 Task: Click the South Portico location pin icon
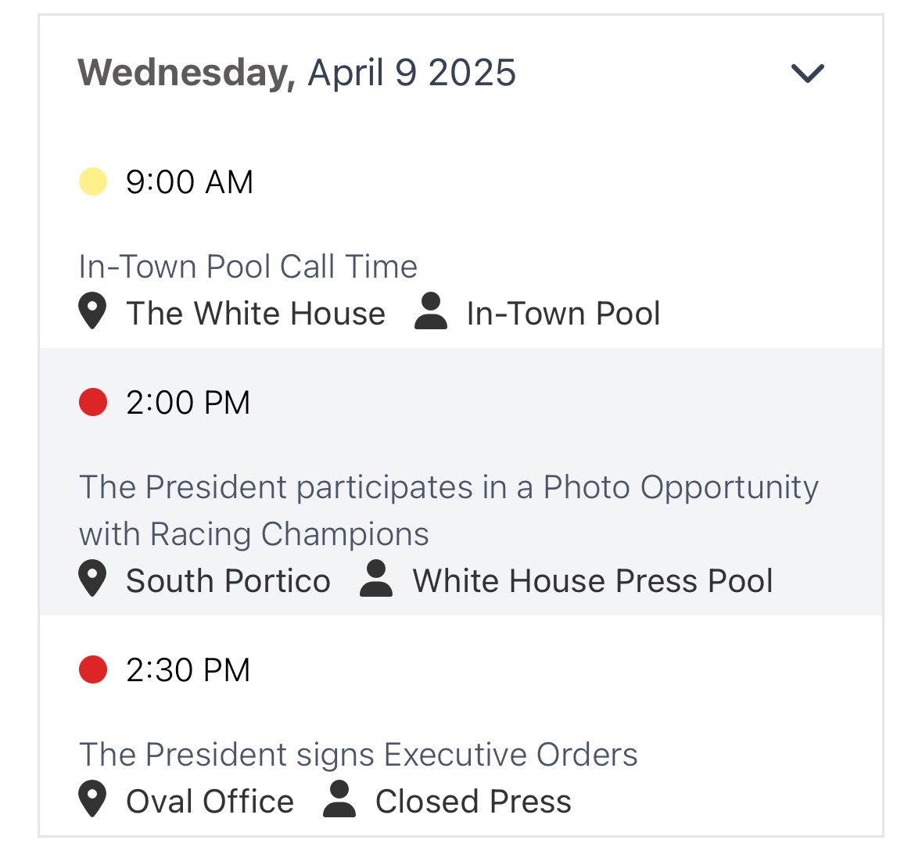point(91,580)
